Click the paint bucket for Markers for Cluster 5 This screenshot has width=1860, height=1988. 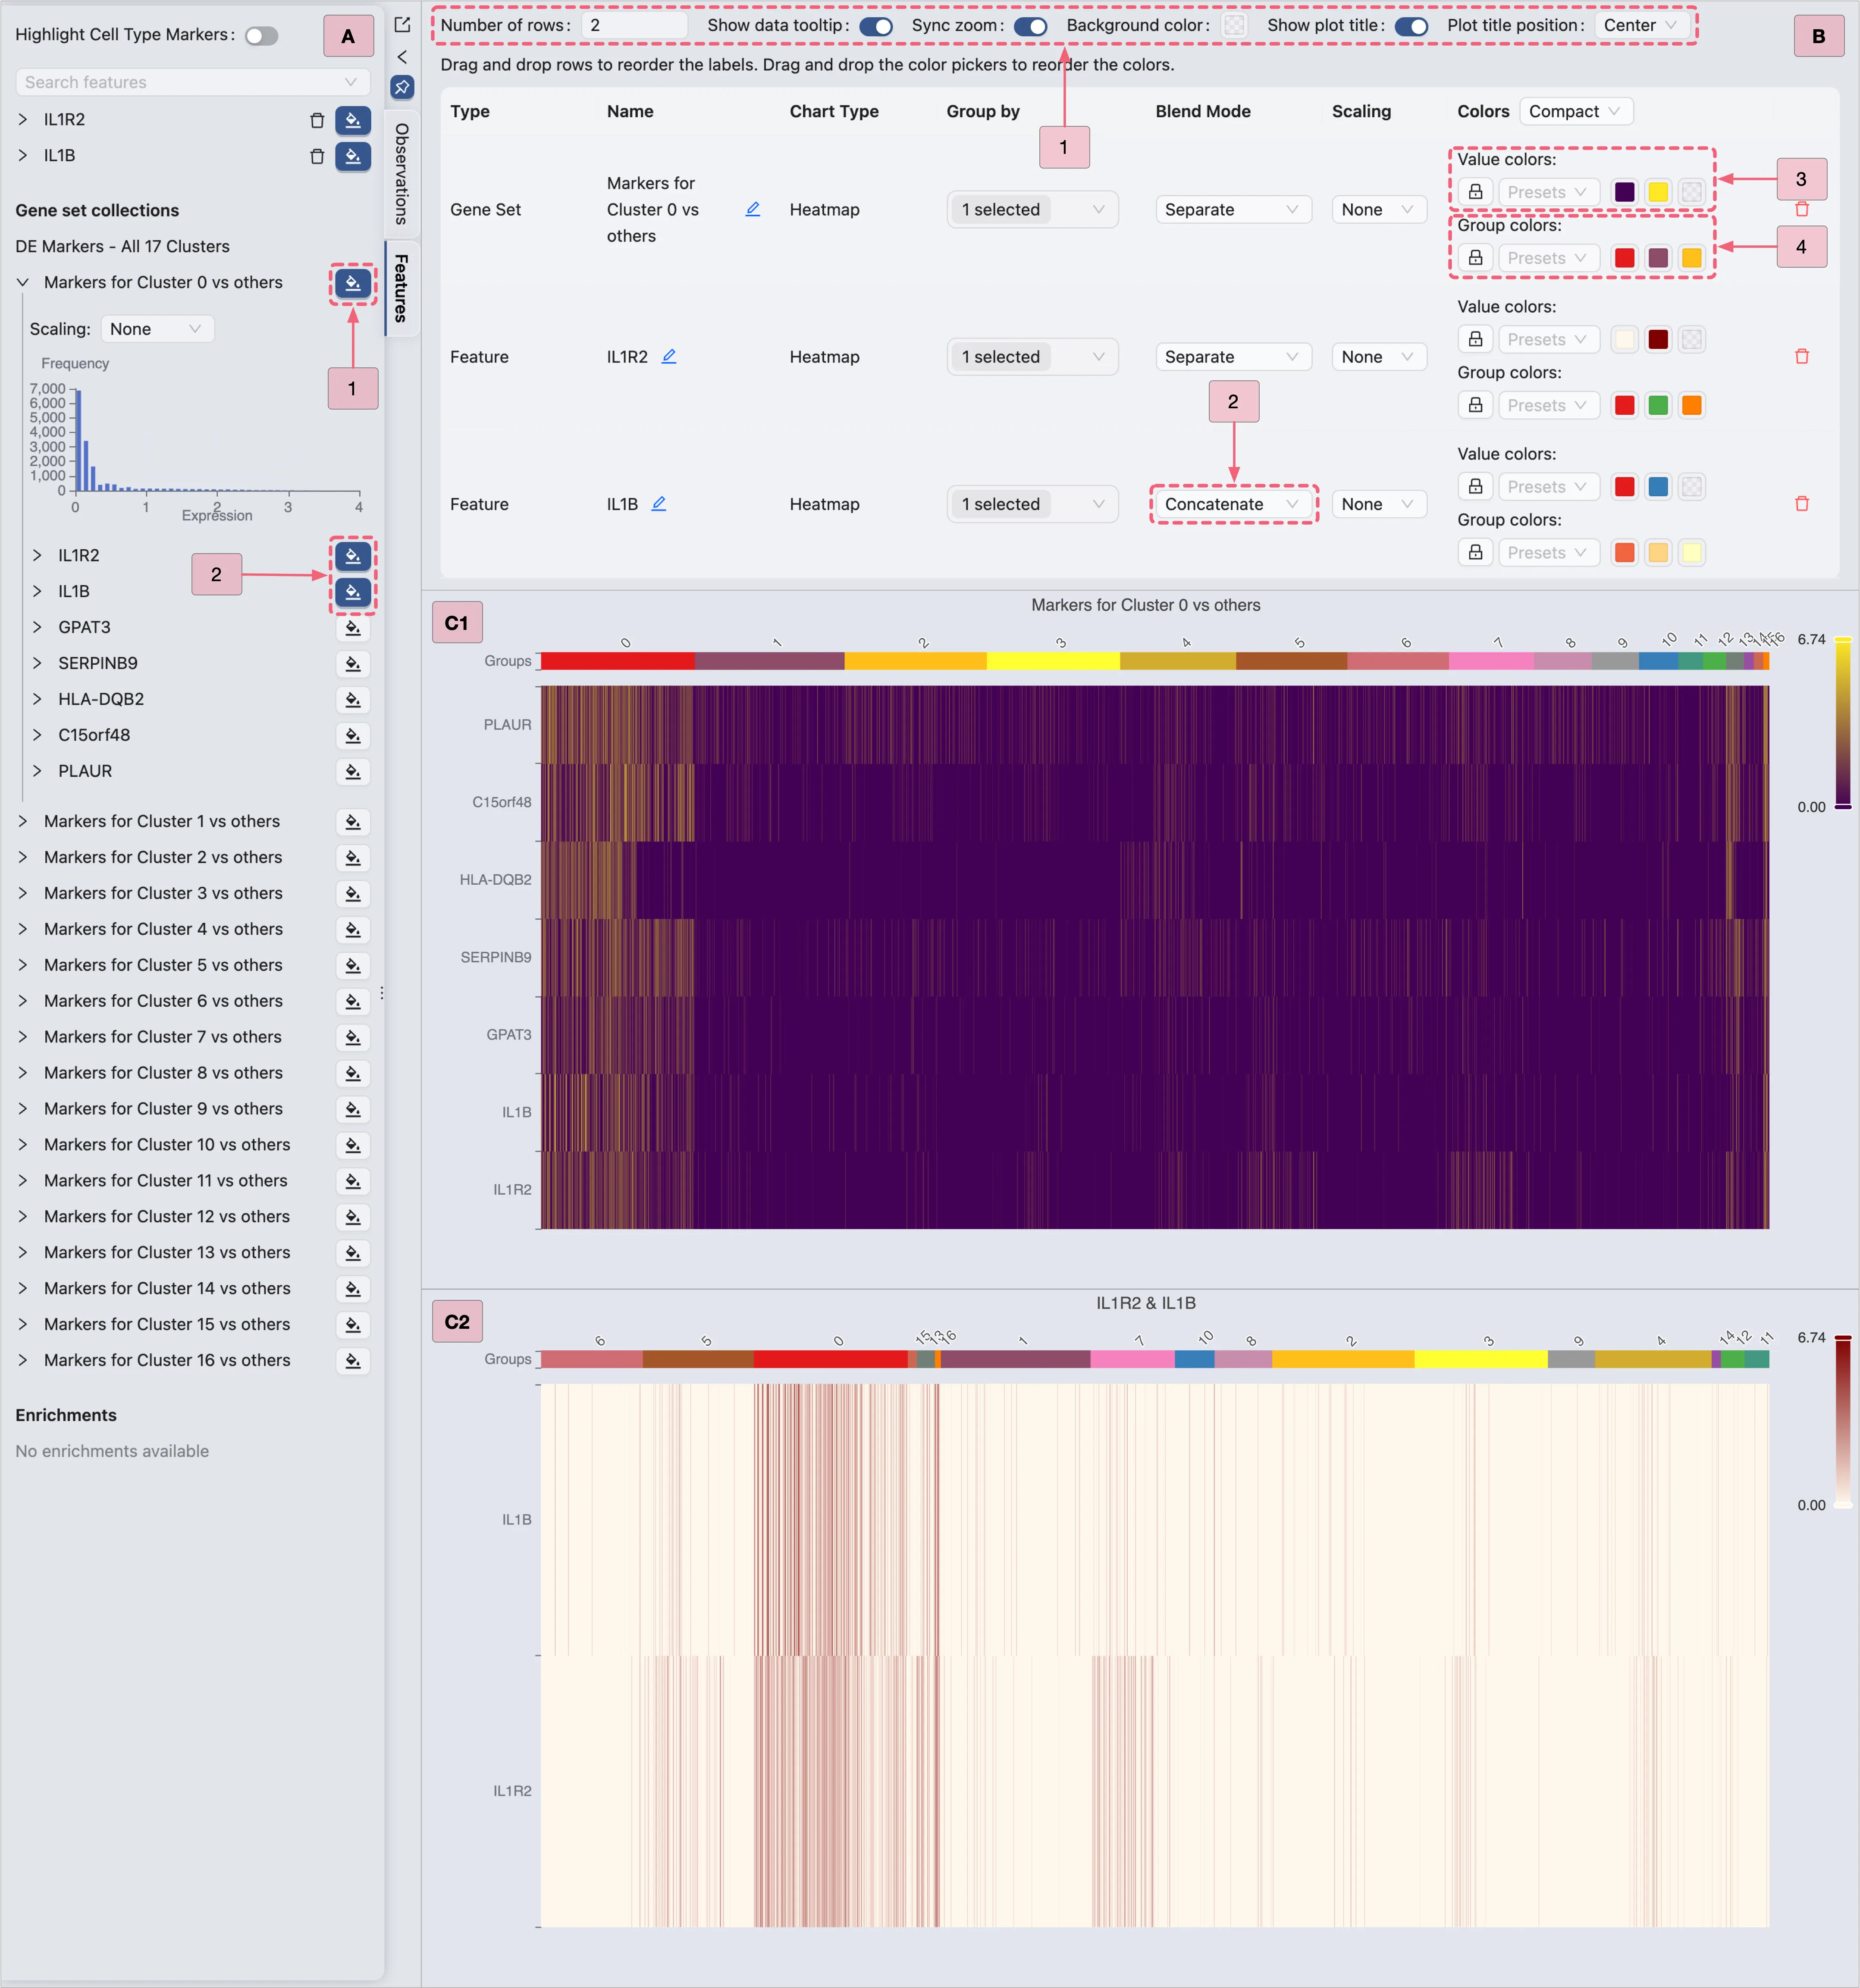353,966
